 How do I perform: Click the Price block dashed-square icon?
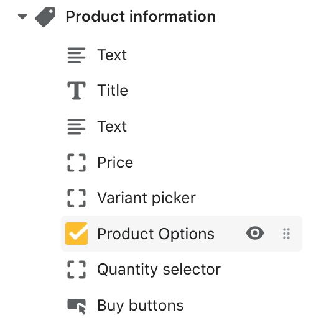[77, 163]
